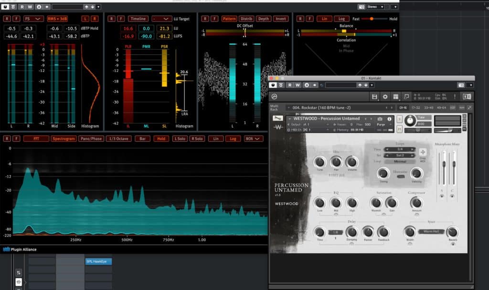Open the delay time 1/8 selector
This screenshot has height=290, width=489.
coord(335,232)
